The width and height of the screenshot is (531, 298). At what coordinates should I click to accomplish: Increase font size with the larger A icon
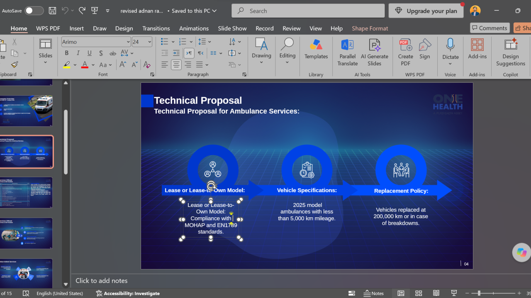click(x=123, y=65)
